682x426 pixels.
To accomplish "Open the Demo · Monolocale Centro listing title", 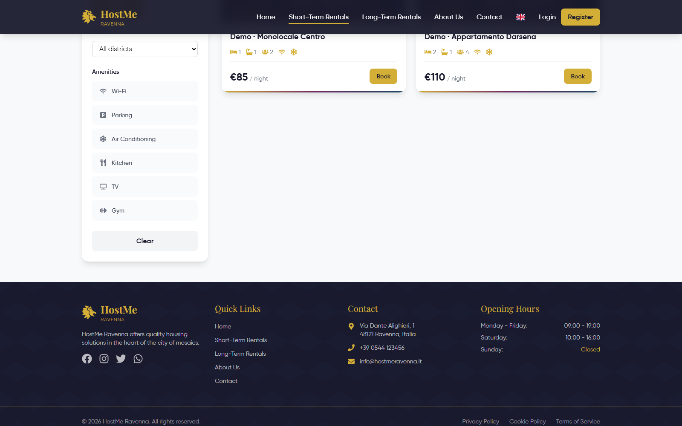I will (x=277, y=37).
